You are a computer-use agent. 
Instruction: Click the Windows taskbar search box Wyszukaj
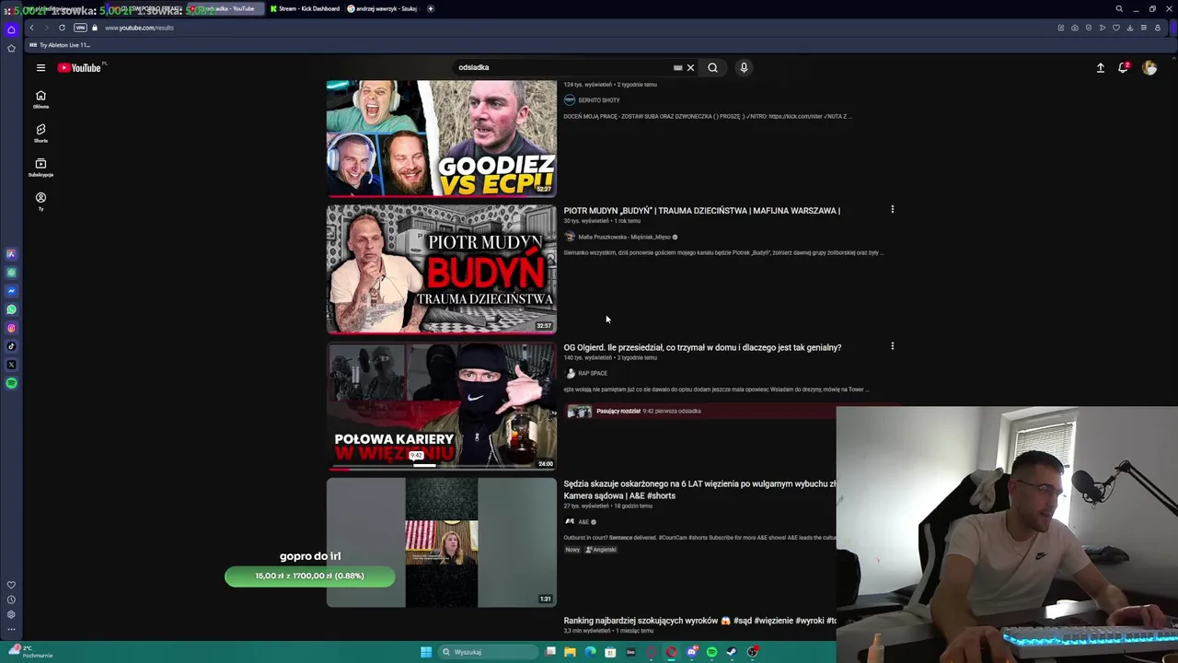click(x=488, y=652)
